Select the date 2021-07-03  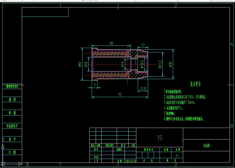(x=131, y=161)
